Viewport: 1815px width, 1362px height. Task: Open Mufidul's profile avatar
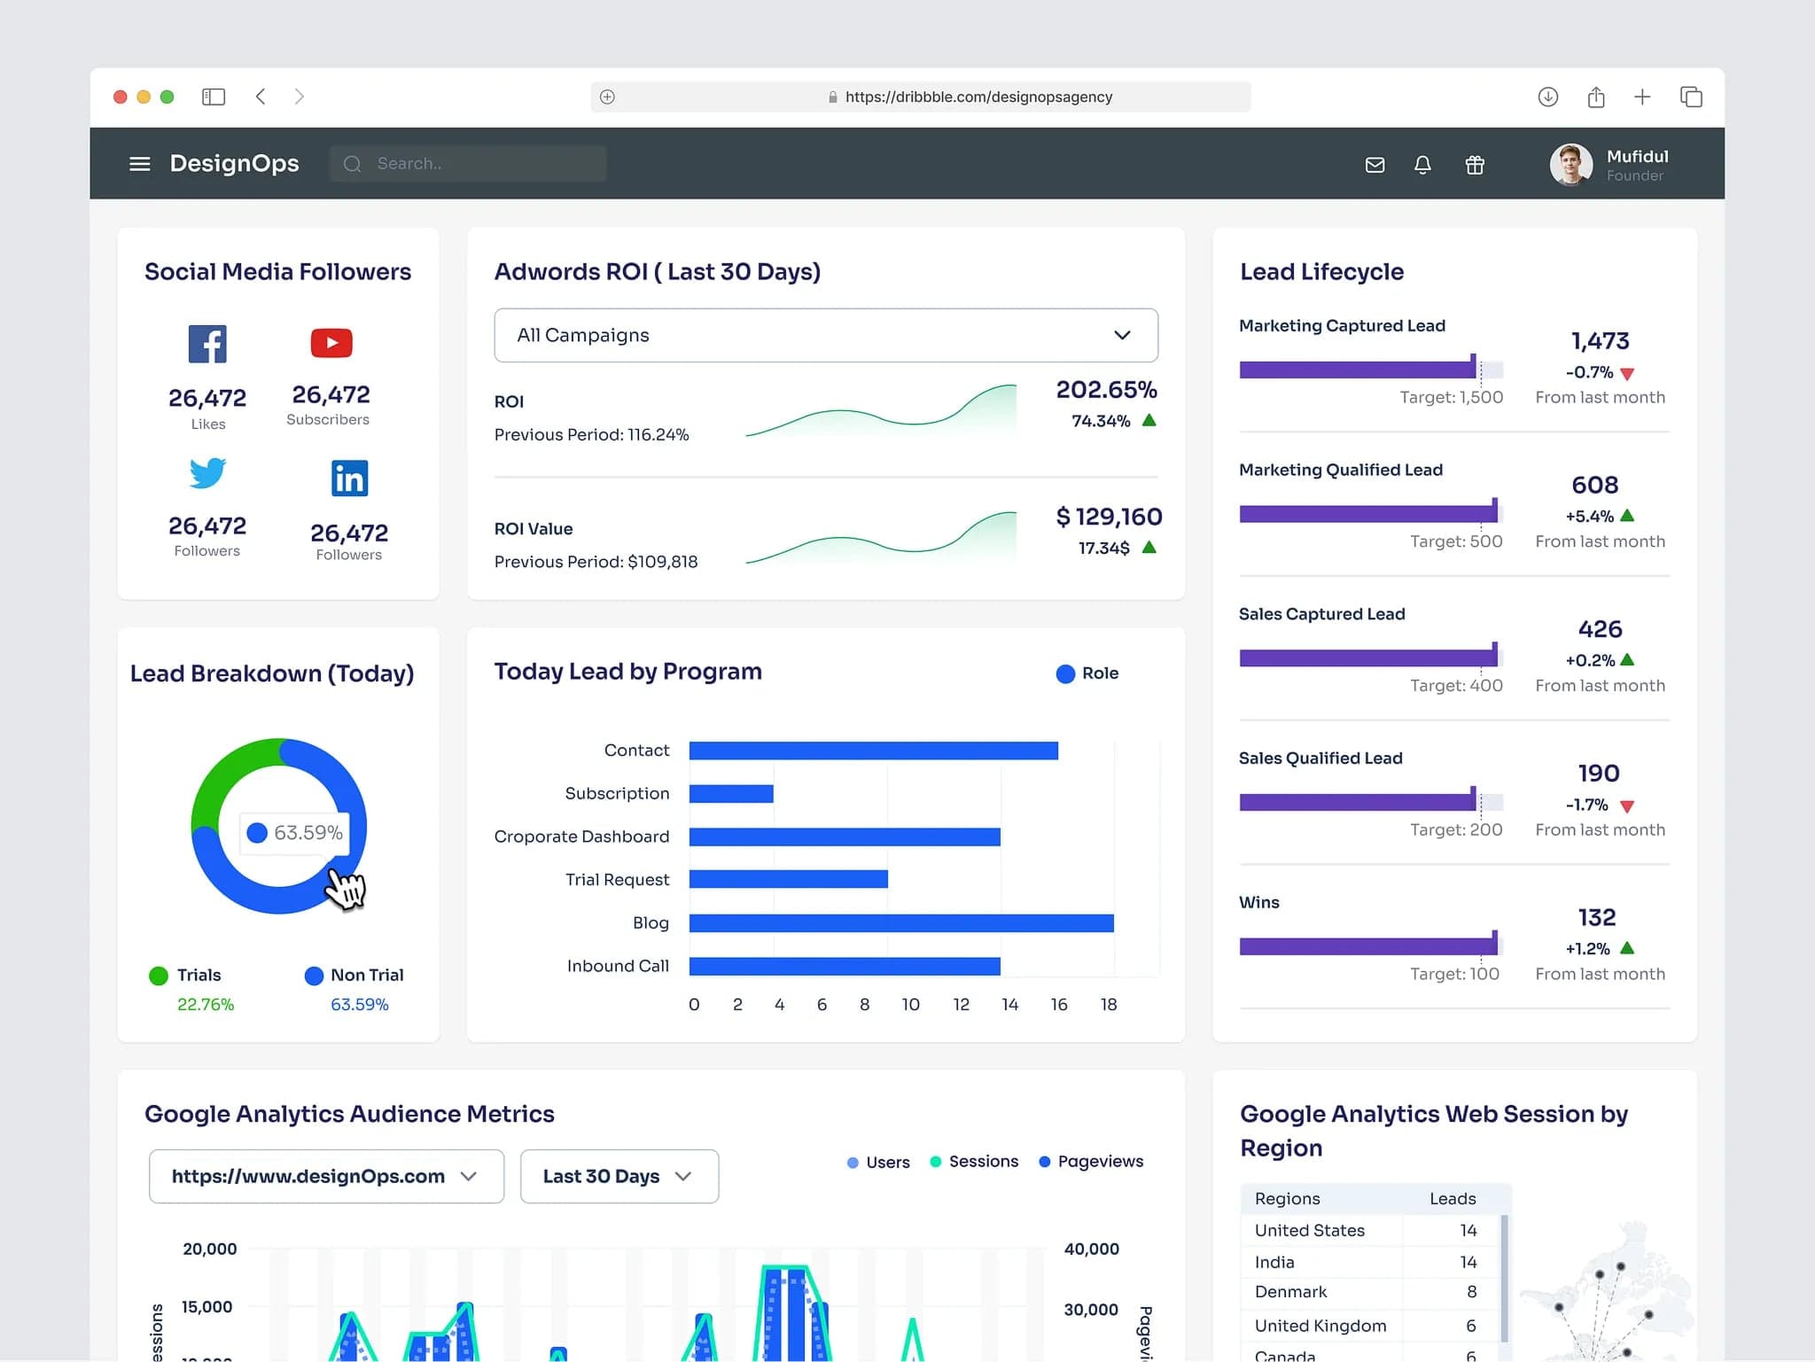click(1570, 165)
